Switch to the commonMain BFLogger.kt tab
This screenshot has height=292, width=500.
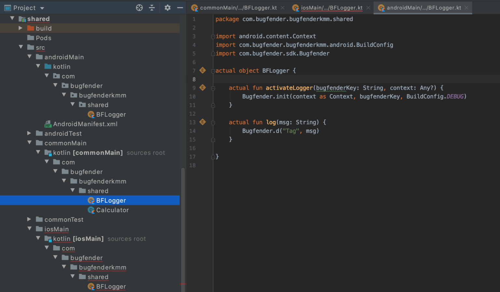(238, 8)
